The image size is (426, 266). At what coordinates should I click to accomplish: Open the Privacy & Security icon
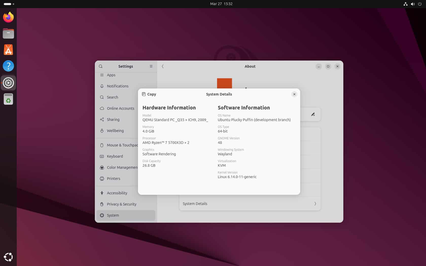(x=102, y=204)
